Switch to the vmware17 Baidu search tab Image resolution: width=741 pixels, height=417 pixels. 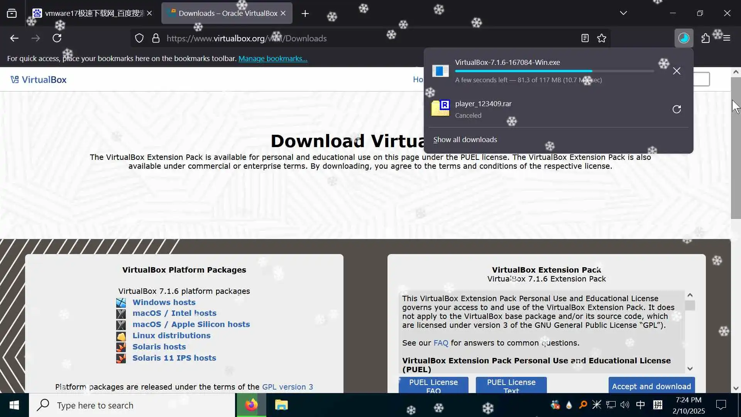(90, 14)
